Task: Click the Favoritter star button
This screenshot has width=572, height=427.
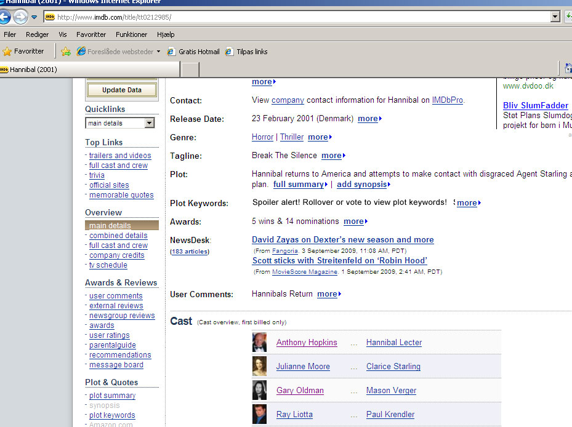Action: pos(23,52)
